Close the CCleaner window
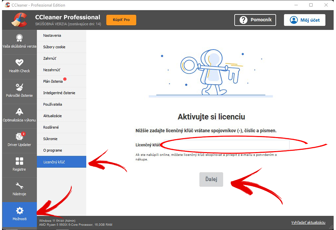The image size is (336, 230). [326, 5]
